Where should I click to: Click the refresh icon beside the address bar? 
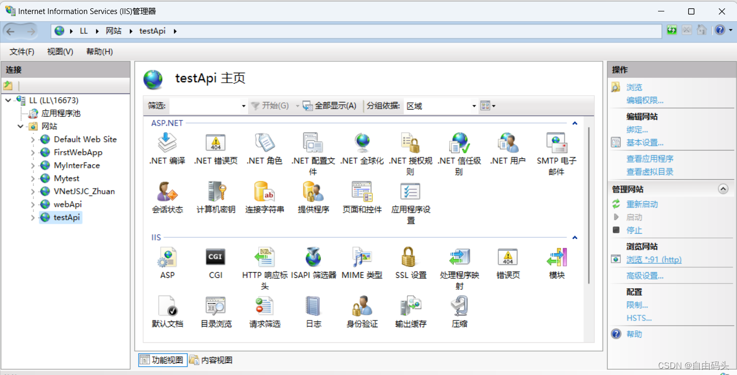[672, 30]
